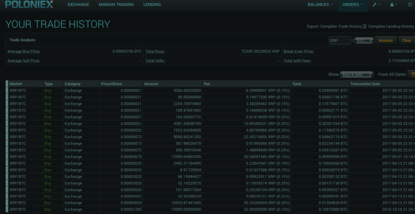Viewport: 415px width, 214px height.
Task: Select price cell 0.00003679
Action: click(x=131, y=156)
